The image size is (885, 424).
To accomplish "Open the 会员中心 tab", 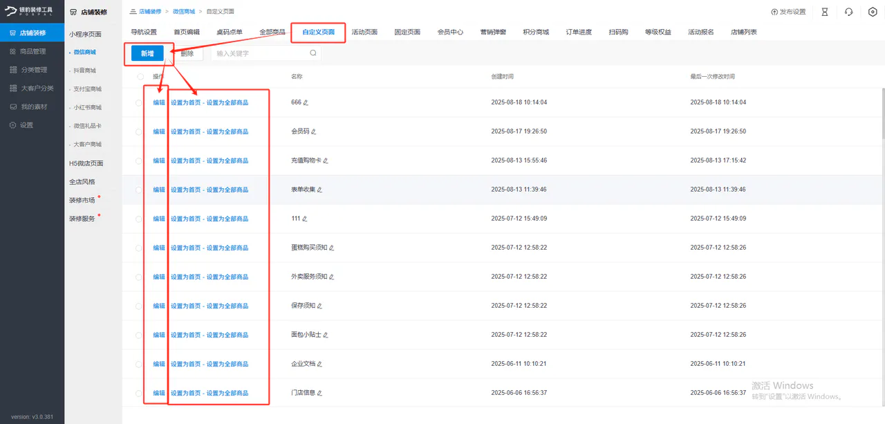I will coord(450,32).
